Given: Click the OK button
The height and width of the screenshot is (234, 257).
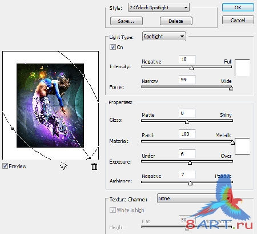Looking at the screenshot, I should (238, 7).
